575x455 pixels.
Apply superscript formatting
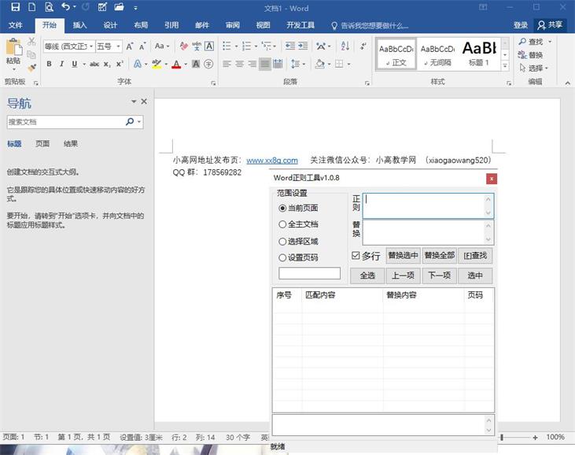click(x=120, y=64)
